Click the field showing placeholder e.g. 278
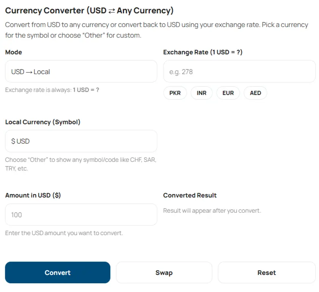Image resolution: width=319 pixels, height=292 pixels. pyautogui.click(x=239, y=71)
